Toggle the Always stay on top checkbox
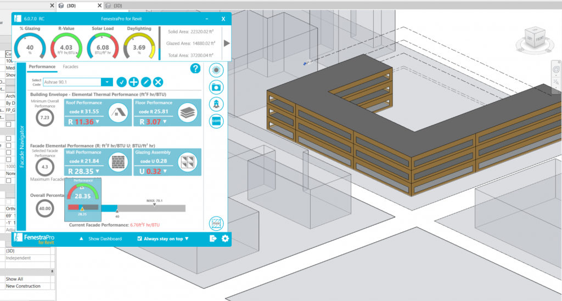Screen dimensions: 562x301 [x=140, y=238]
